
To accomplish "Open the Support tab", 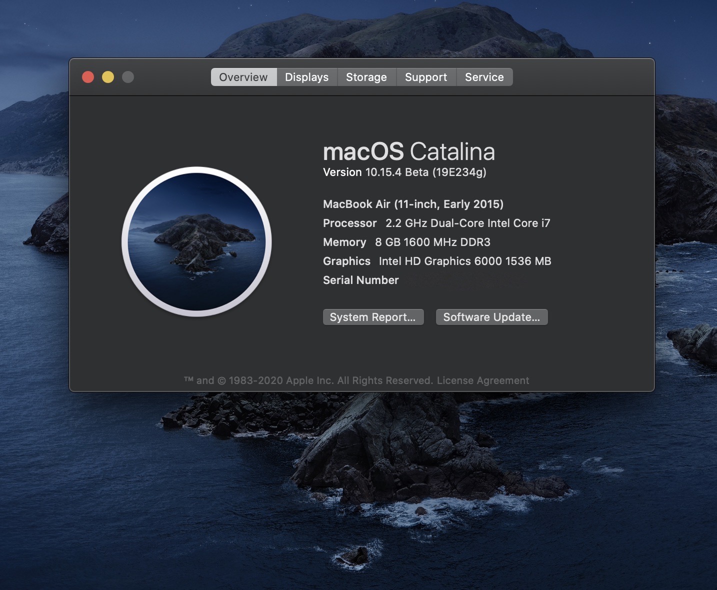I will (x=426, y=77).
